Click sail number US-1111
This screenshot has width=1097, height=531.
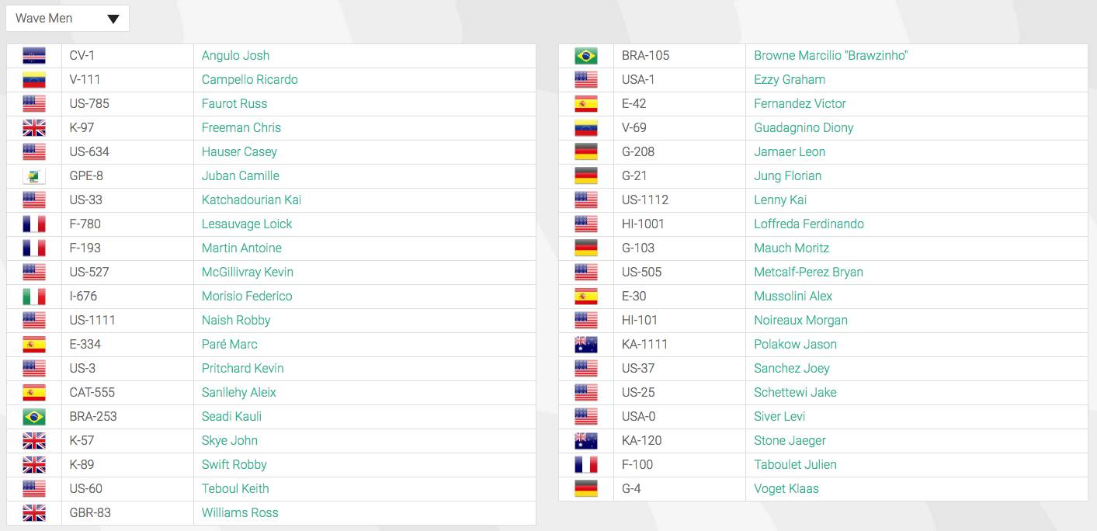tap(92, 321)
